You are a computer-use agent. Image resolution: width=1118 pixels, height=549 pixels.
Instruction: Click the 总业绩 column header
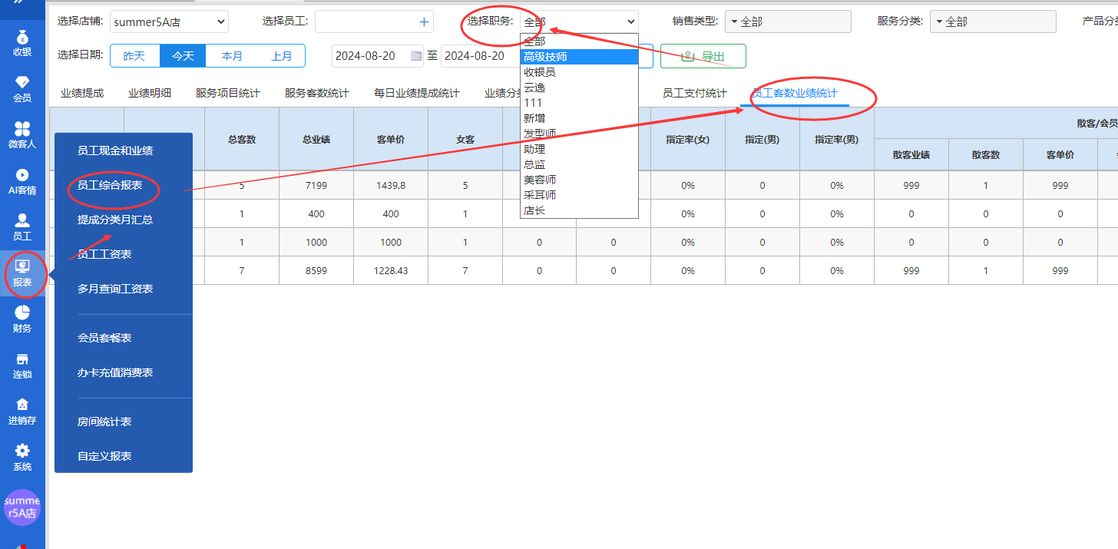tap(316, 139)
